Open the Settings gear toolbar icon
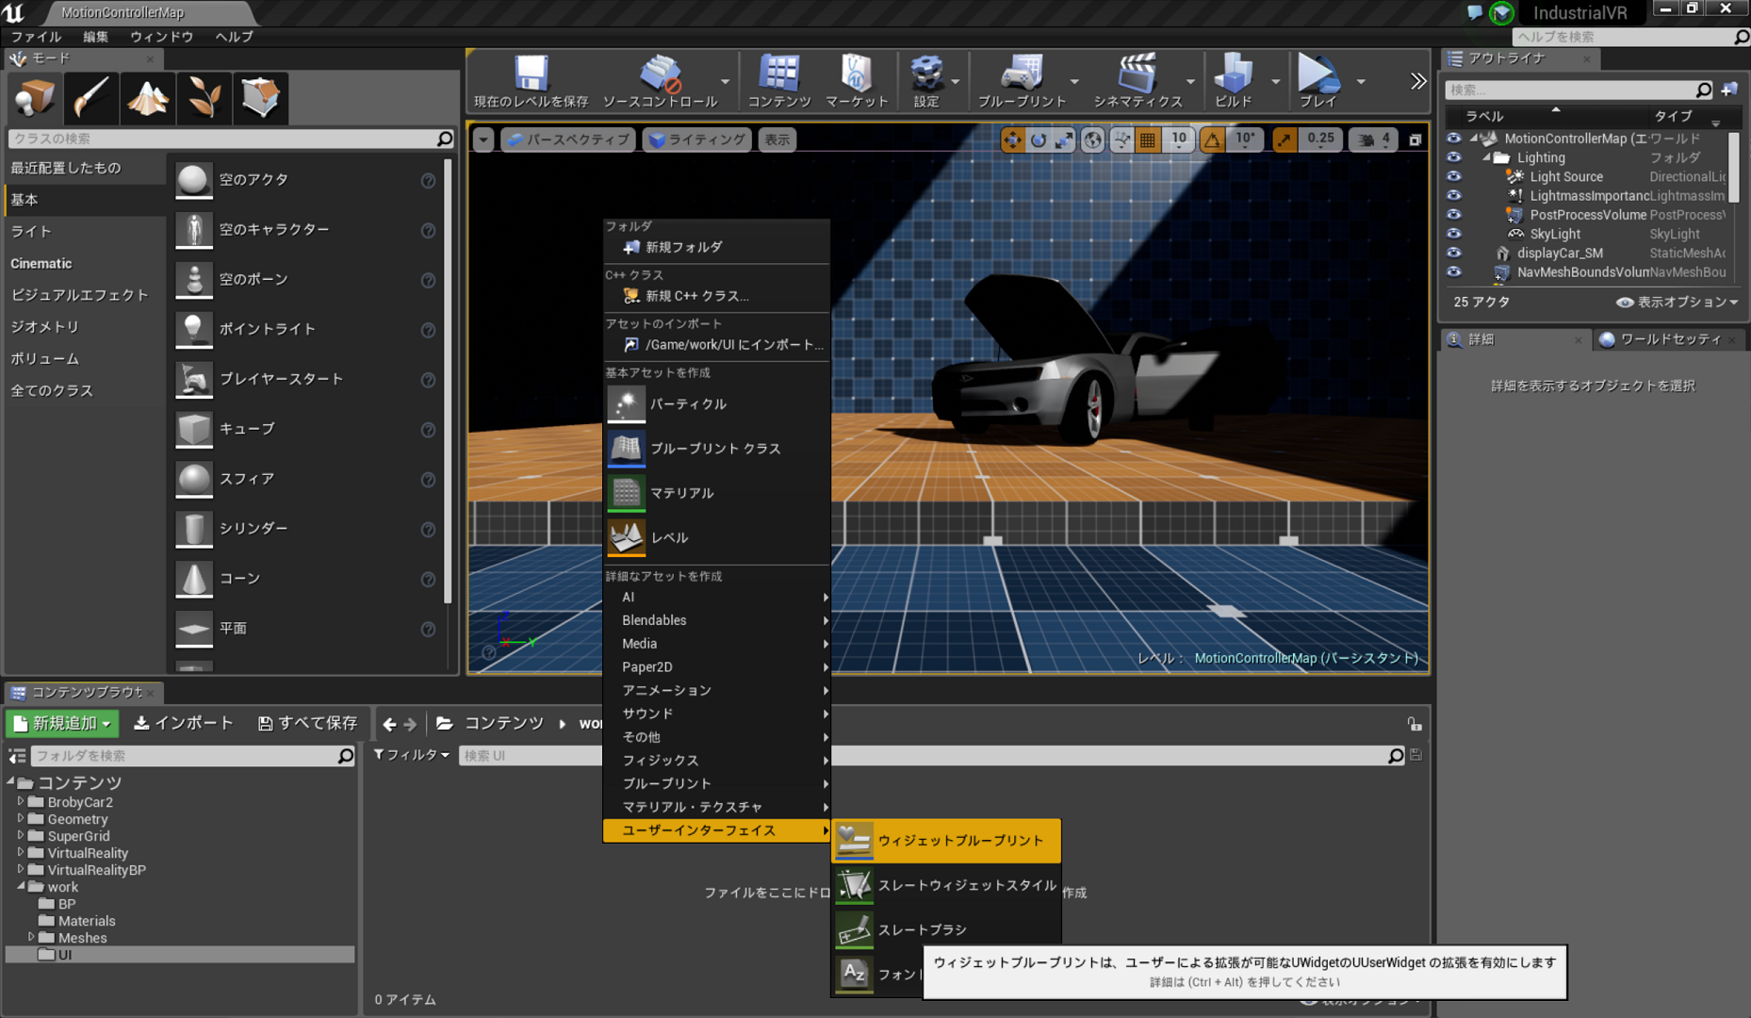This screenshot has width=1751, height=1018. [926, 73]
